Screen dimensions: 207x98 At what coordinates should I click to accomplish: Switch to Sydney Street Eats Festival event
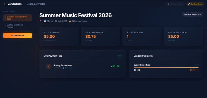pos(17,26)
